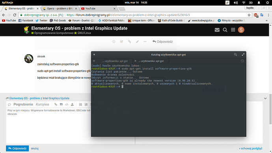Switch to the first terminal apt-get tab
272x153 pixels.
pos(115,61)
